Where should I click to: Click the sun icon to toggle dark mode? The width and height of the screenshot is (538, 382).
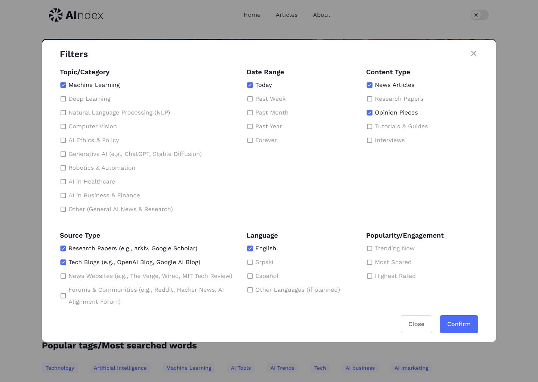point(476,15)
